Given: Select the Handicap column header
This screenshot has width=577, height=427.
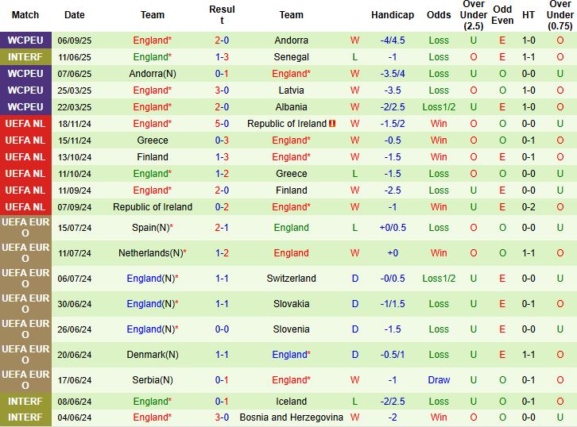Looking at the screenshot, I should [393, 15].
